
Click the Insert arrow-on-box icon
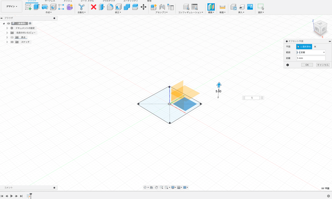tap(242, 7)
